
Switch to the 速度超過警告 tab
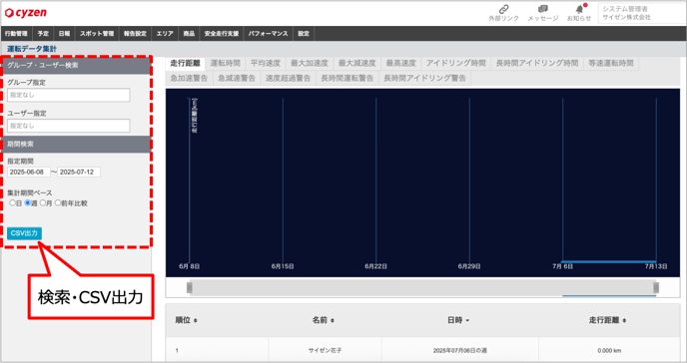(x=288, y=78)
